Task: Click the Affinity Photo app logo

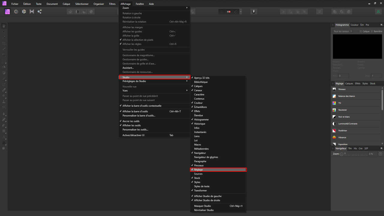Action: 4,4
